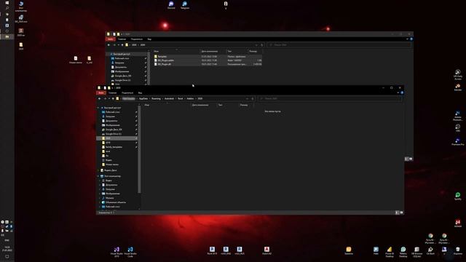Switch front window to large icons view
This screenshot has height=262, width=466.
click(401, 213)
